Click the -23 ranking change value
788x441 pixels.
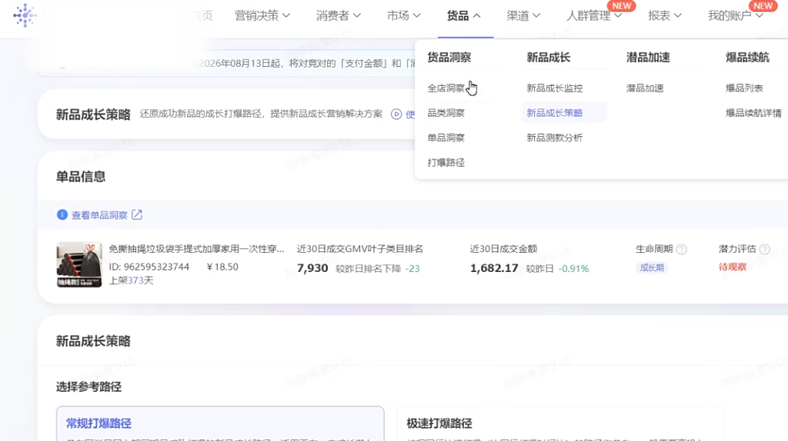pyautogui.click(x=412, y=269)
